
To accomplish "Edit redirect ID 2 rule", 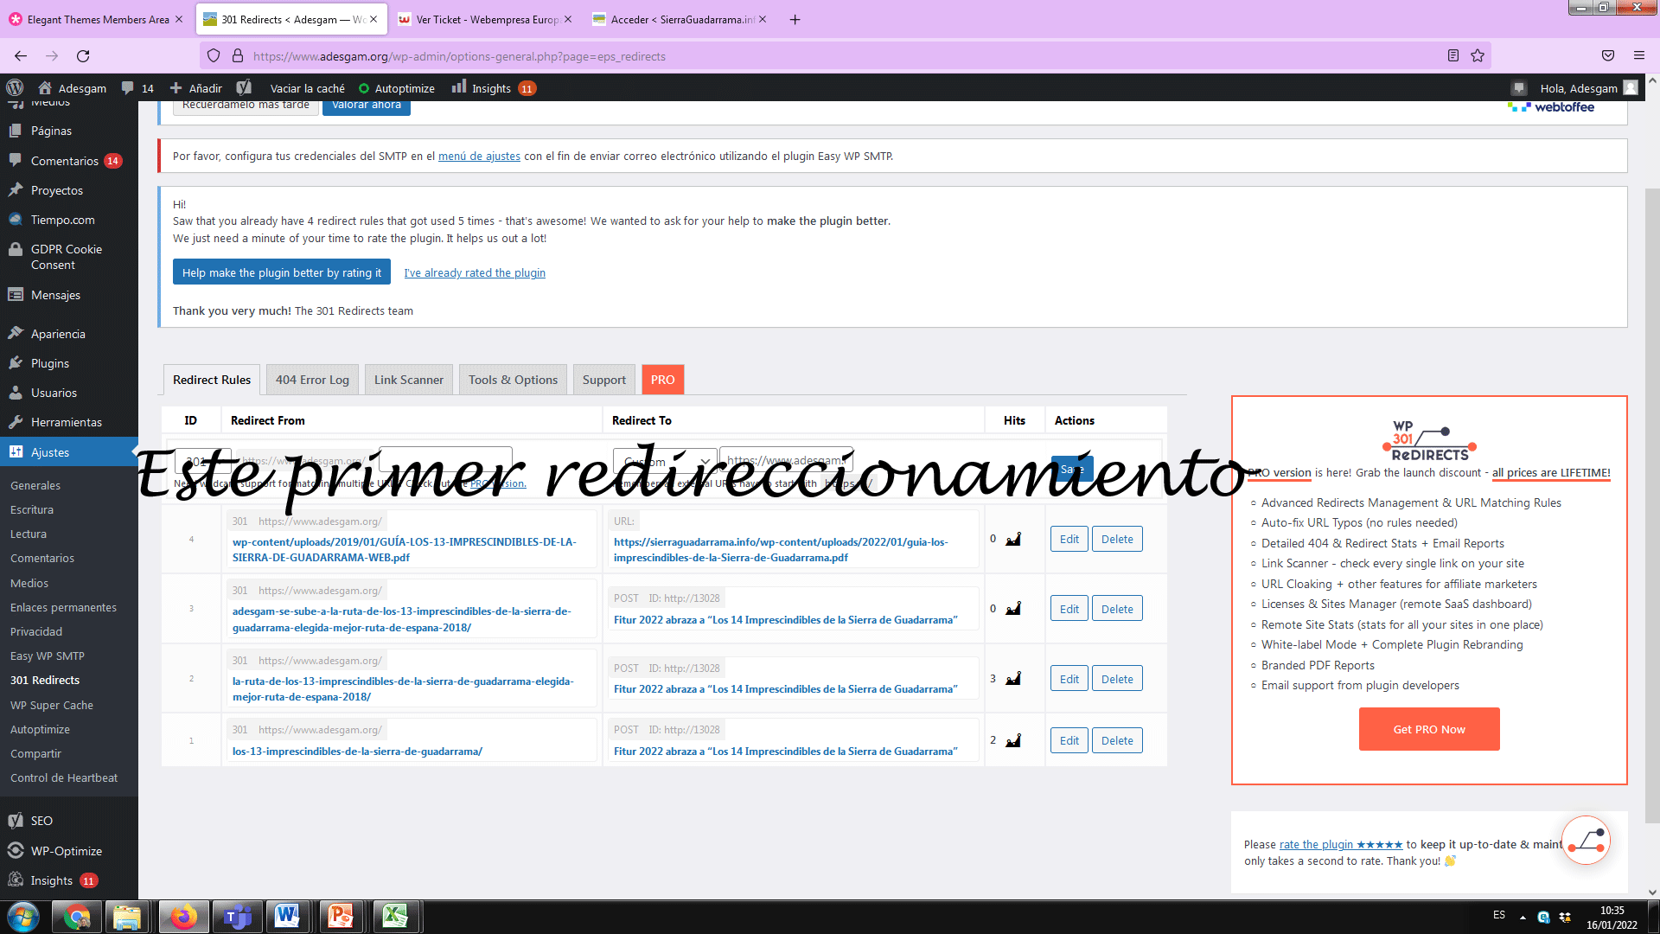I will coord(1069,679).
